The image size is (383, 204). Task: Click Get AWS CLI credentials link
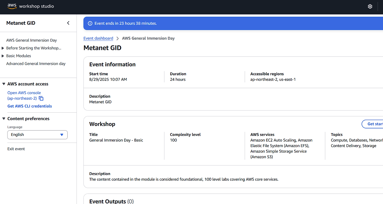pos(30,106)
